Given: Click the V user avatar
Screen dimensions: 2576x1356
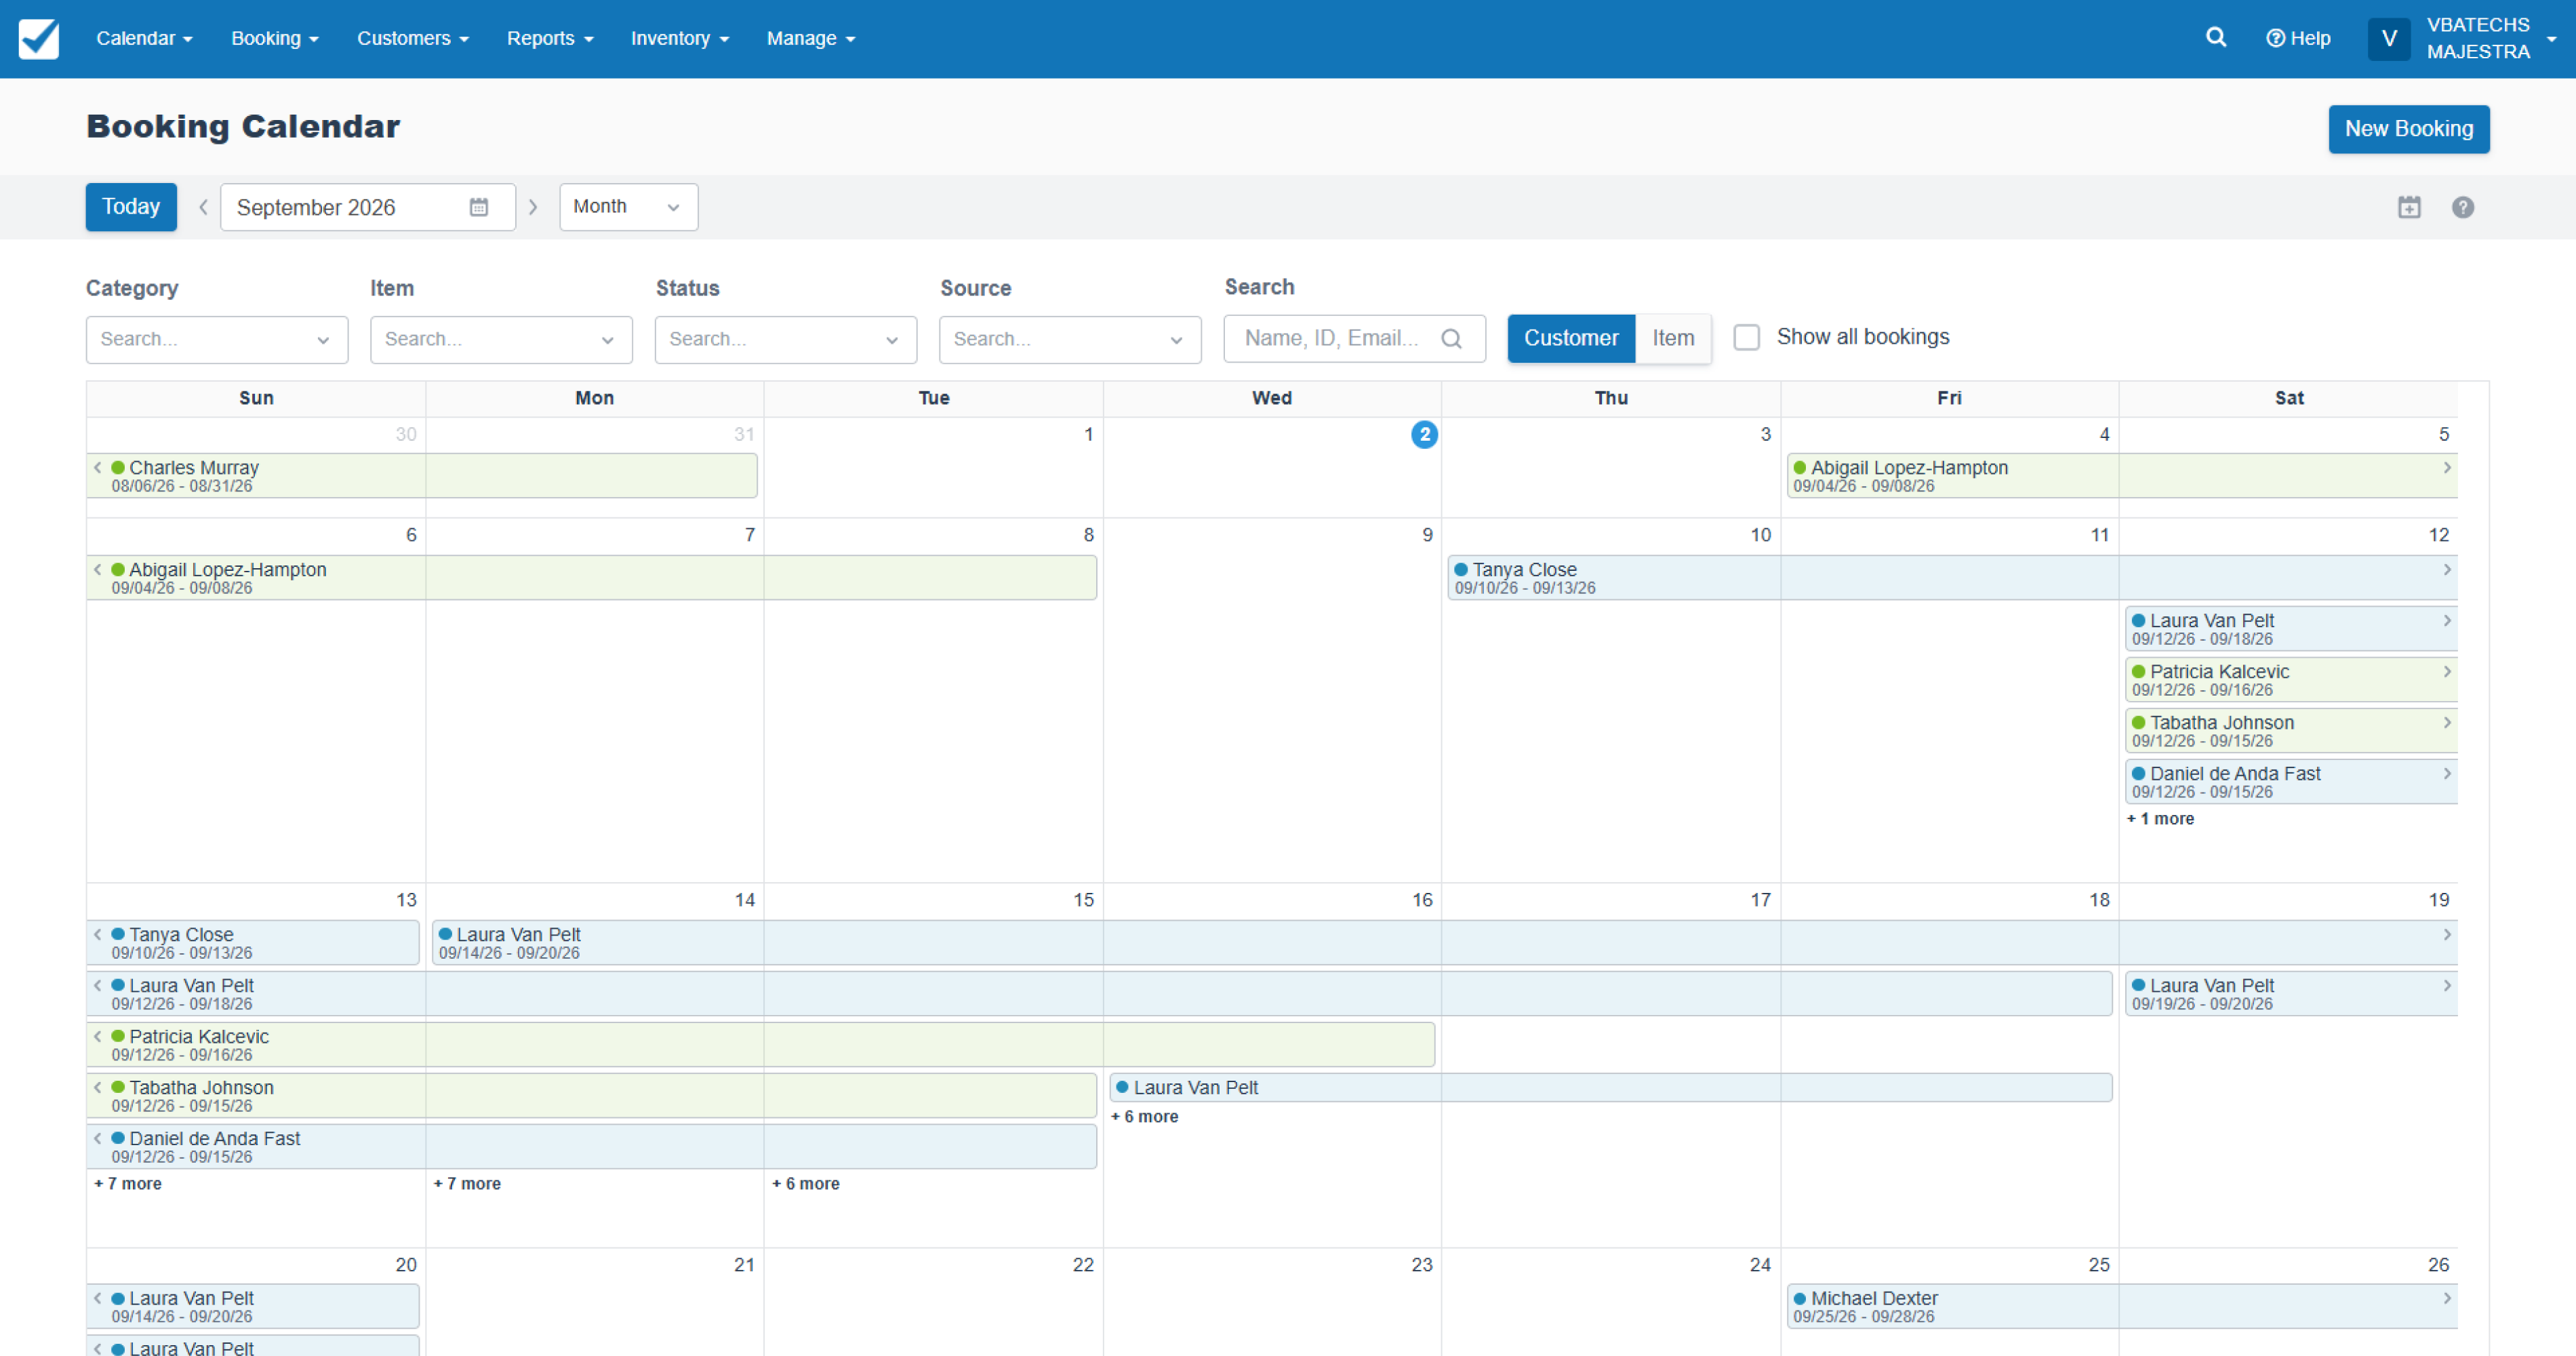Looking at the screenshot, I should (2389, 39).
